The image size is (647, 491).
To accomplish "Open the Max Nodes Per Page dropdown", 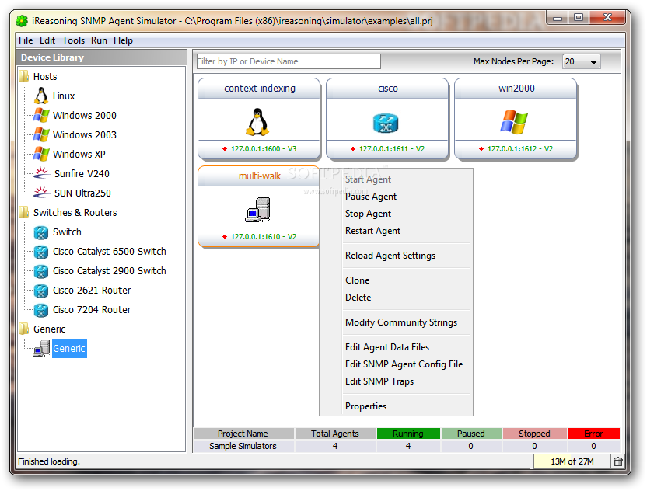I will (x=582, y=61).
